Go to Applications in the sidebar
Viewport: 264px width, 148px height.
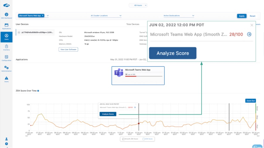[6, 26]
